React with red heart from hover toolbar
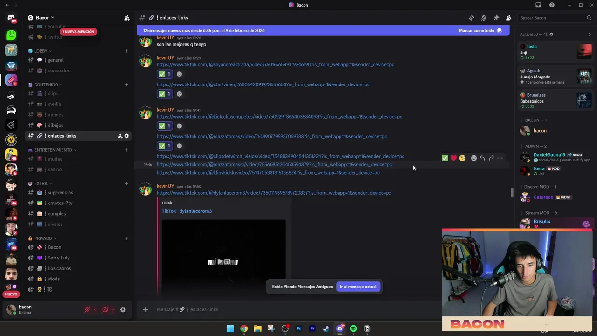The width and height of the screenshot is (597, 336). point(453,158)
